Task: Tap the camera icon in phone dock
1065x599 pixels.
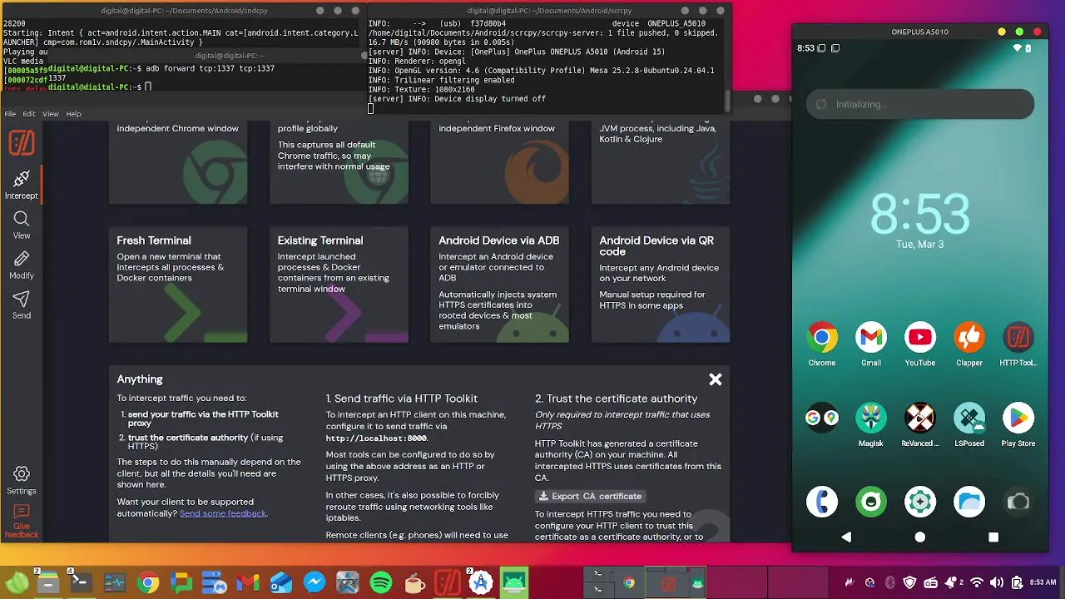Action: pos(1018,502)
